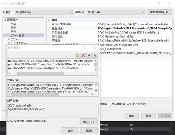This screenshot has height=135, width=175.
Task: Click the $(WindowsSDK_MetadataPath) value
Action: tap(119, 45)
